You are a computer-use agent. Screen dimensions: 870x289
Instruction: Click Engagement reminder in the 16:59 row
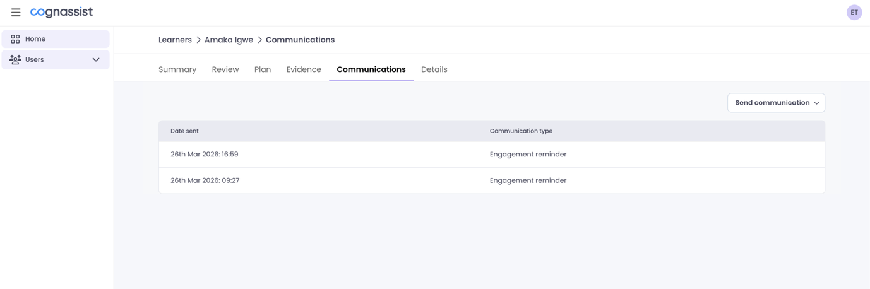528,155
